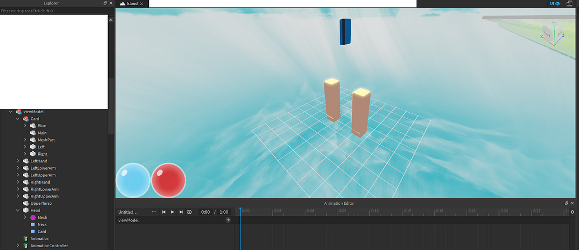The height and width of the screenshot is (250, 579).
Task: Click the animation length field showing 1:00
Action: [x=224, y=212]
